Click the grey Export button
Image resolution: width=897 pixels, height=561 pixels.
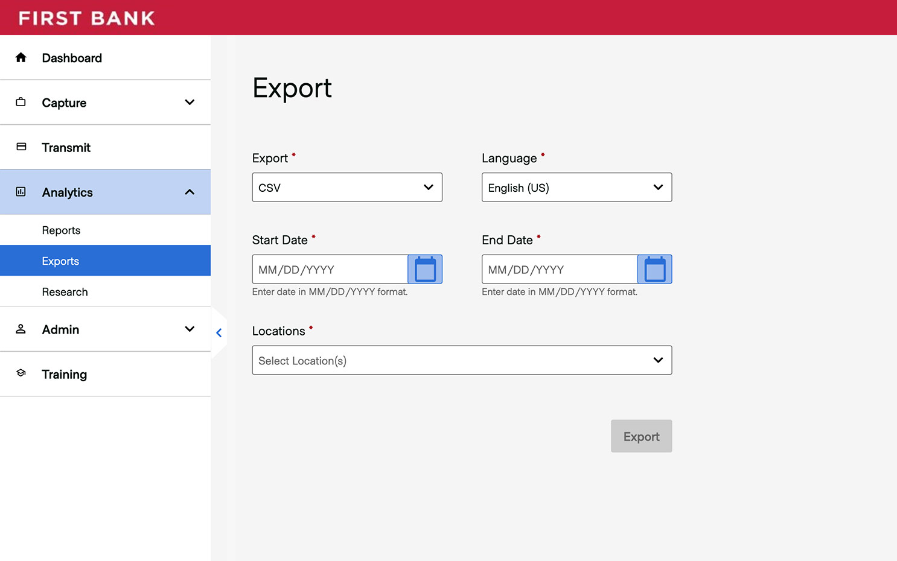point(641,436)
